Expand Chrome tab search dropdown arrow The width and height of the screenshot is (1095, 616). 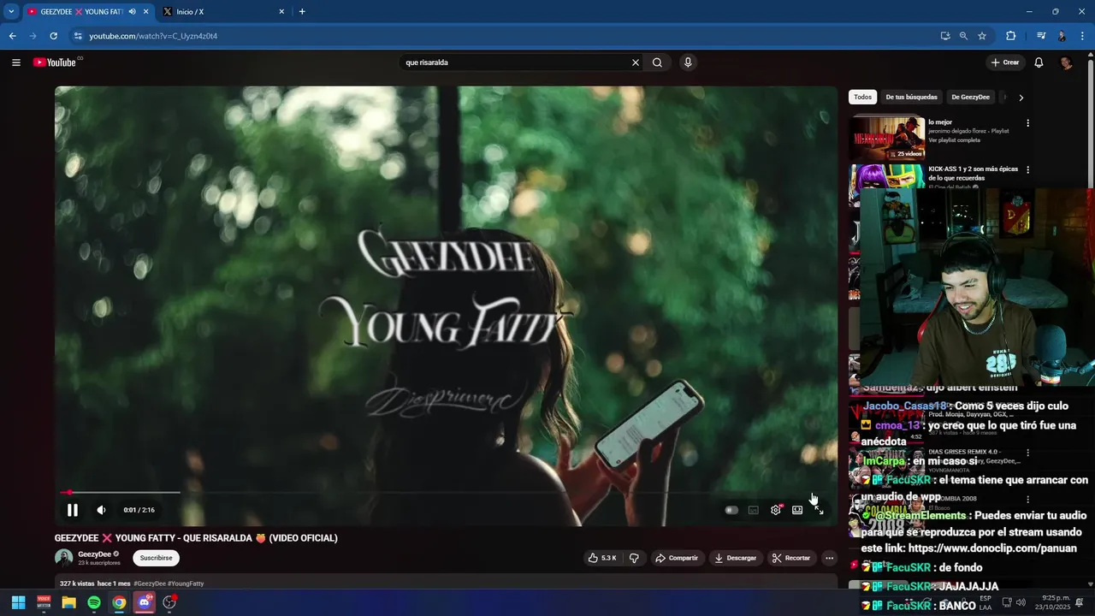[11, 12]
